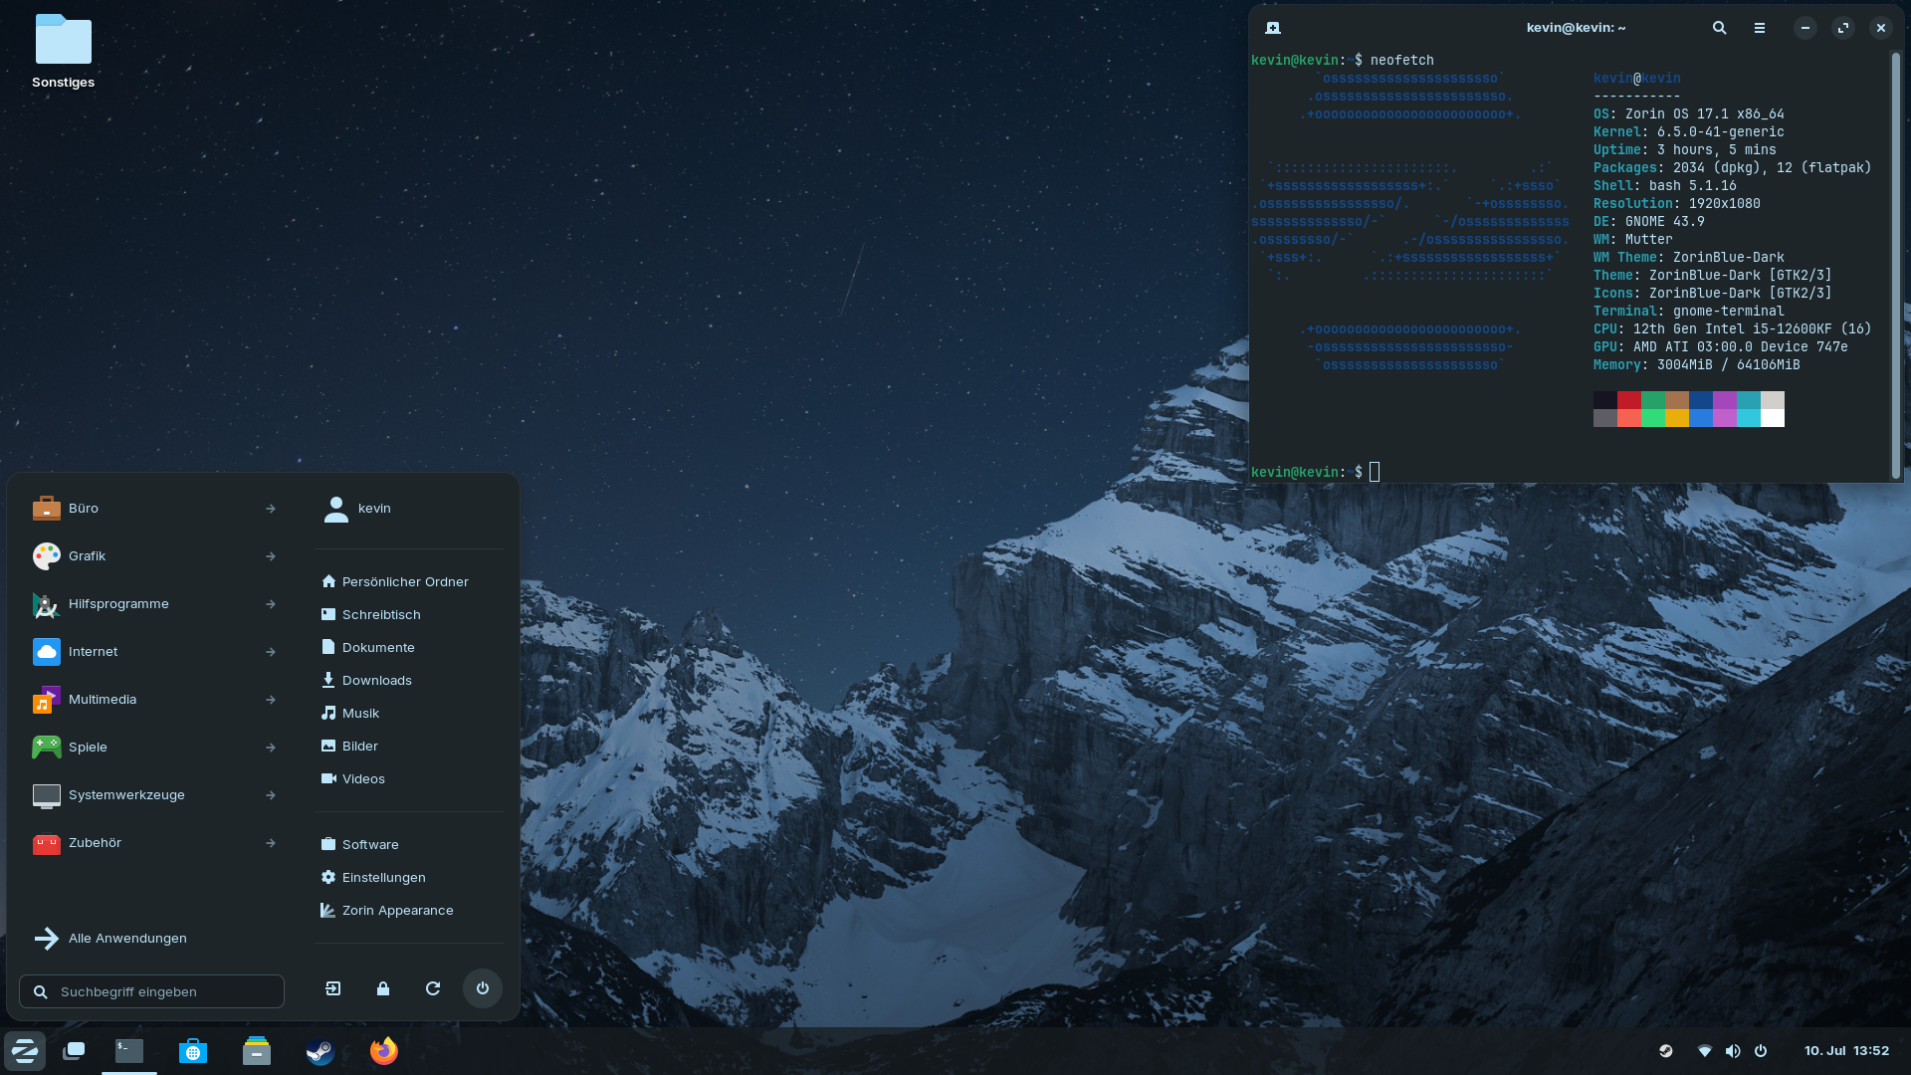The width and height of the screenshot is (1911, 1075).
Task: Open terminal search magnifier icon
Action: tap(1719, 28)
